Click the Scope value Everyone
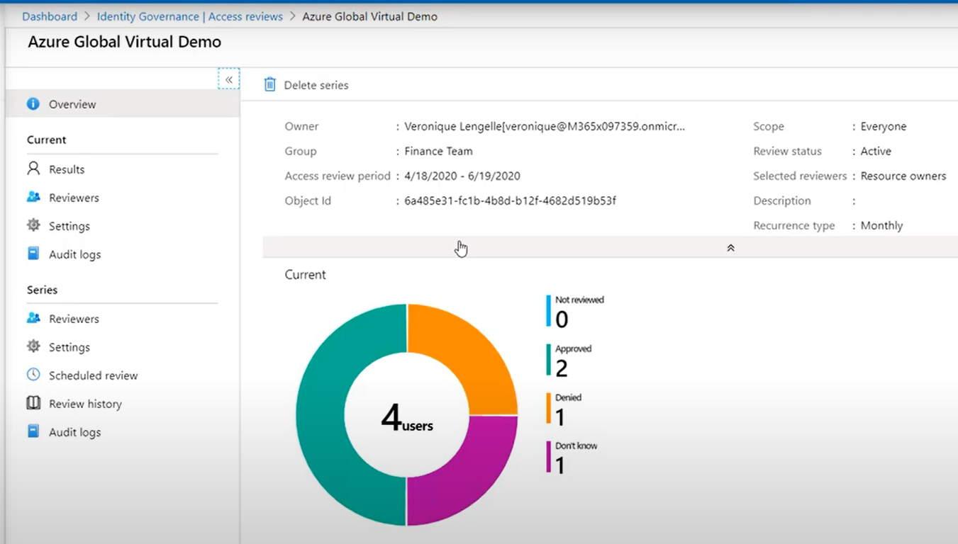Screen dimensions: 958x544 884,126
